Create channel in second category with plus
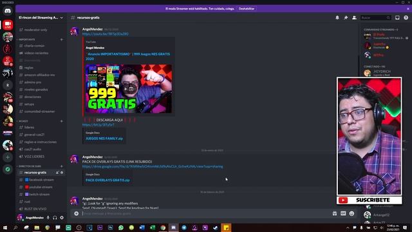The height and width of the screenshot is (232, 412). 62,121
